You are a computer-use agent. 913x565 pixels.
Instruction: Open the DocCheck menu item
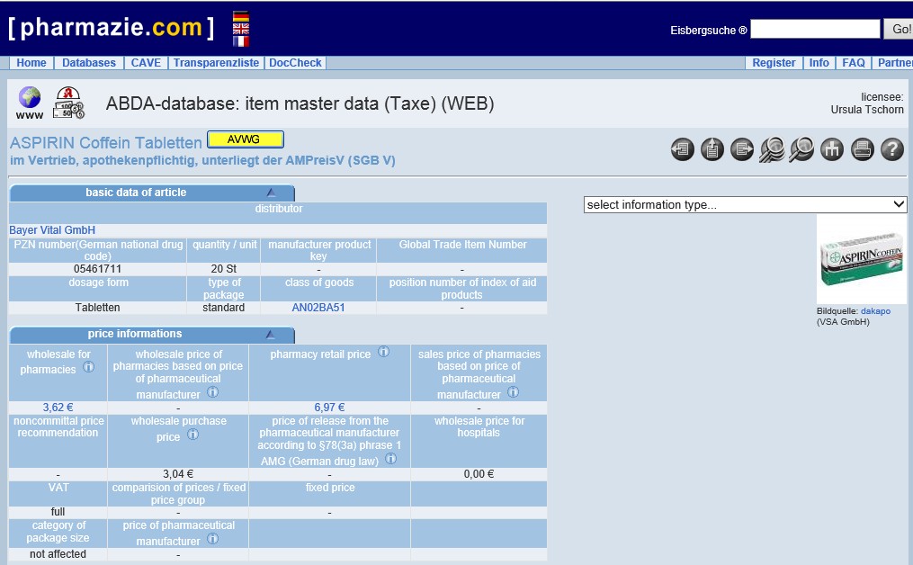[x=295, y=63]
